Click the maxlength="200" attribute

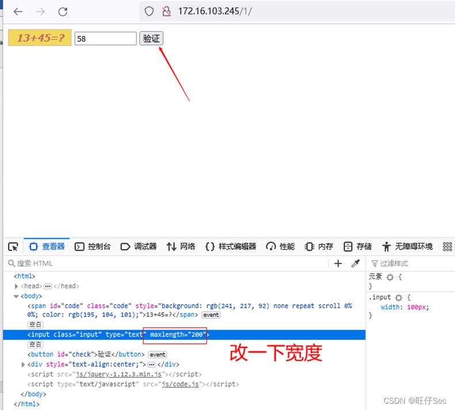[178, 335]
